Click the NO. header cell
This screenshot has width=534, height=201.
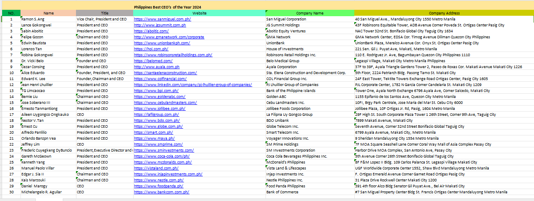[x=11, y=13]
